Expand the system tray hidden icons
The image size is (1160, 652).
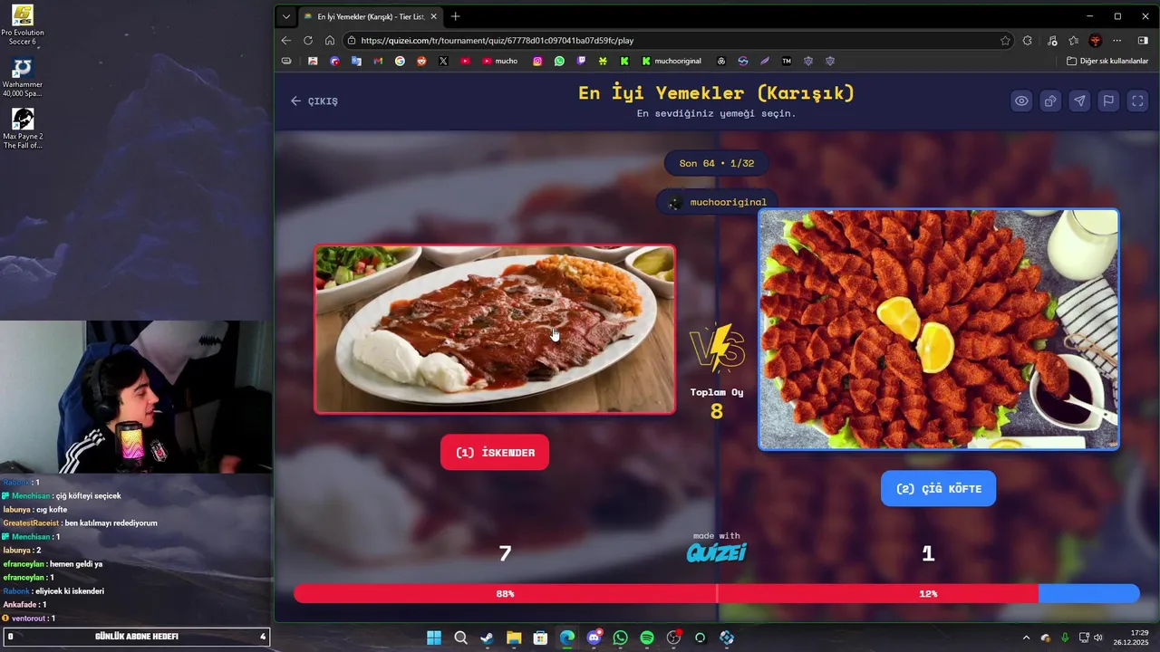(x=1026, y=638)
